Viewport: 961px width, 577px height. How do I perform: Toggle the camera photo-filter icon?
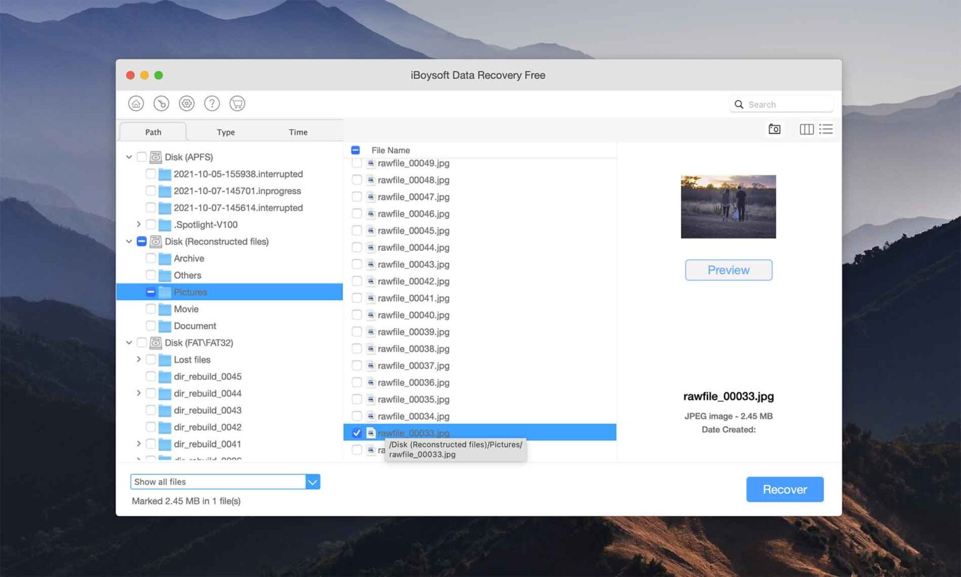(x=774, y=129)
